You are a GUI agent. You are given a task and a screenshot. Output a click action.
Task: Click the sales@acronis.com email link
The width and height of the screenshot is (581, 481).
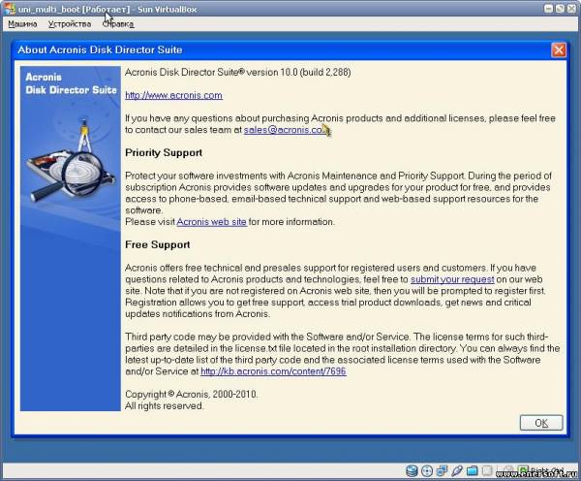[x=288, y=130]
